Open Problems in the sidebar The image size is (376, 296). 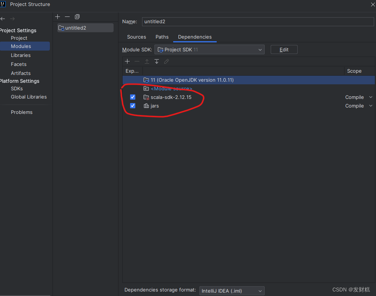pyautogui.click(x=22, y=112)
